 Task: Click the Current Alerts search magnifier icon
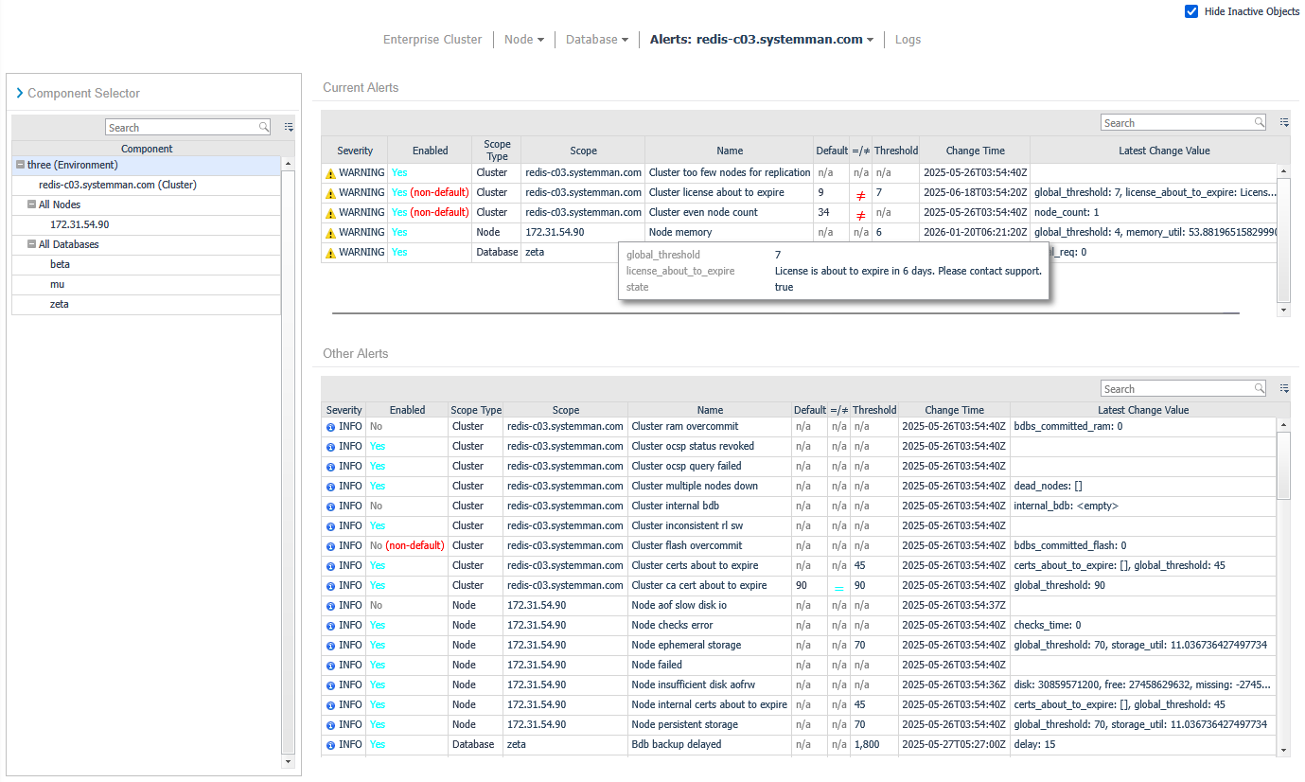coord(1260,123)
